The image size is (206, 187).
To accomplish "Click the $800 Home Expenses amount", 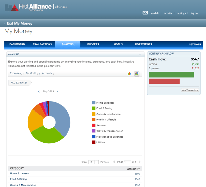I will pos(137,174).
